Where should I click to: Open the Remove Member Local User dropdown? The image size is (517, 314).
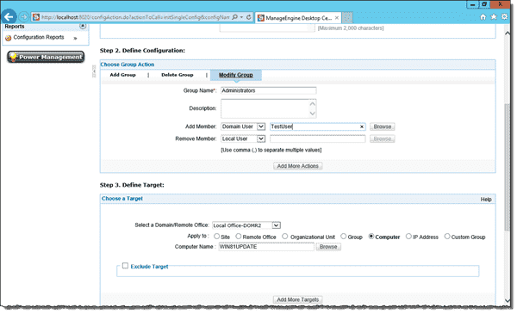pos(243,139)
